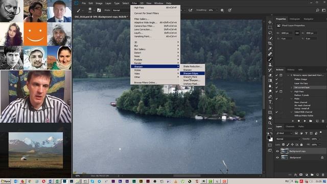
Task: Toggle checkmark for Select RGB channel step
Action: pos(277,112)
